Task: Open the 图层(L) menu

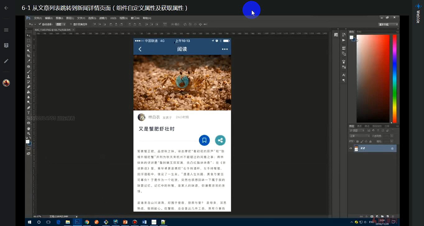Action: tap(70, 18)
